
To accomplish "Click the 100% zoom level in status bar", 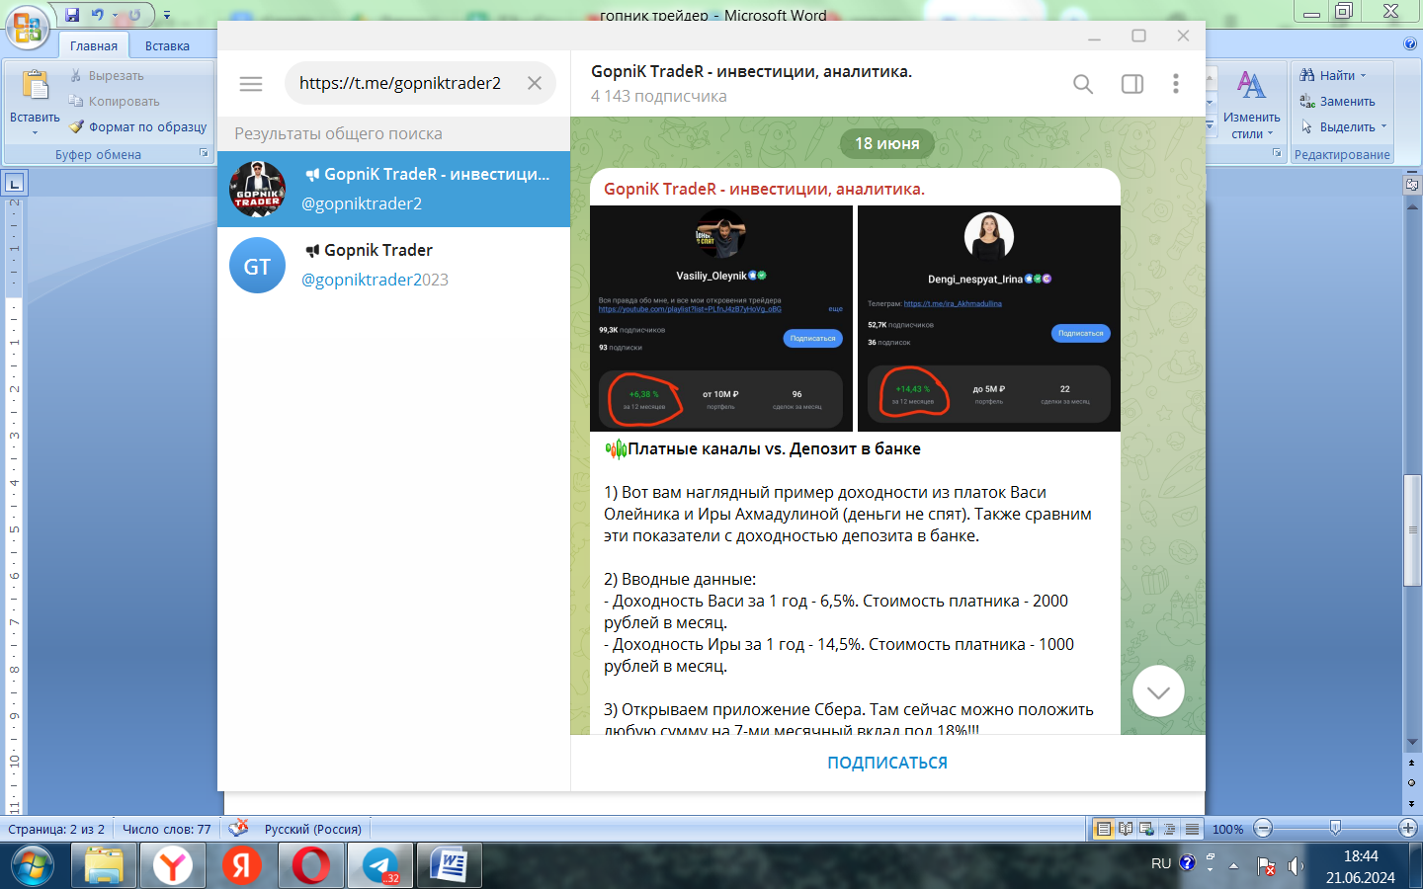I will [x=1227, y=829].
